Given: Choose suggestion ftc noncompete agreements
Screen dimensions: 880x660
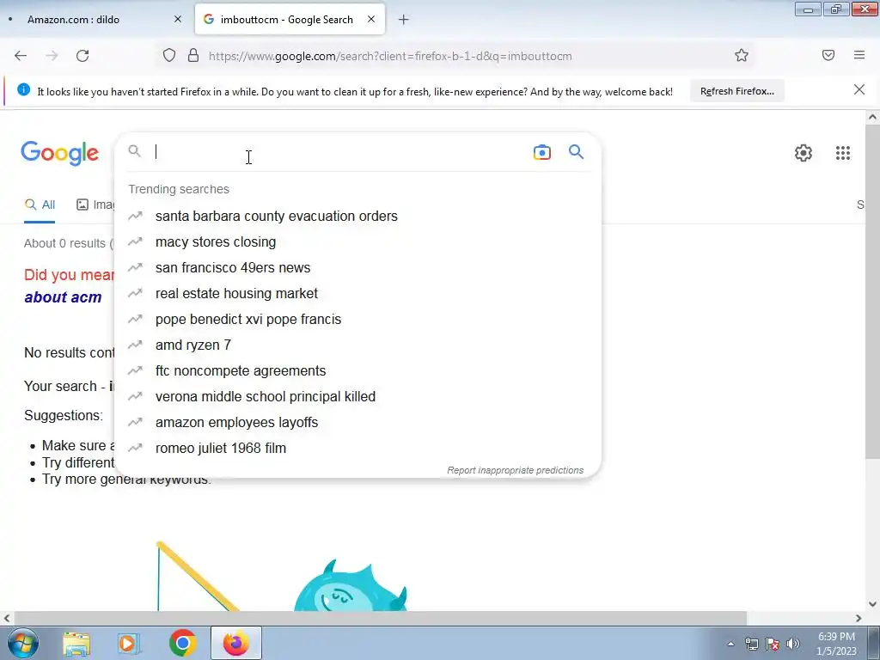Looking at the screenshot, I should coord(357,371).
